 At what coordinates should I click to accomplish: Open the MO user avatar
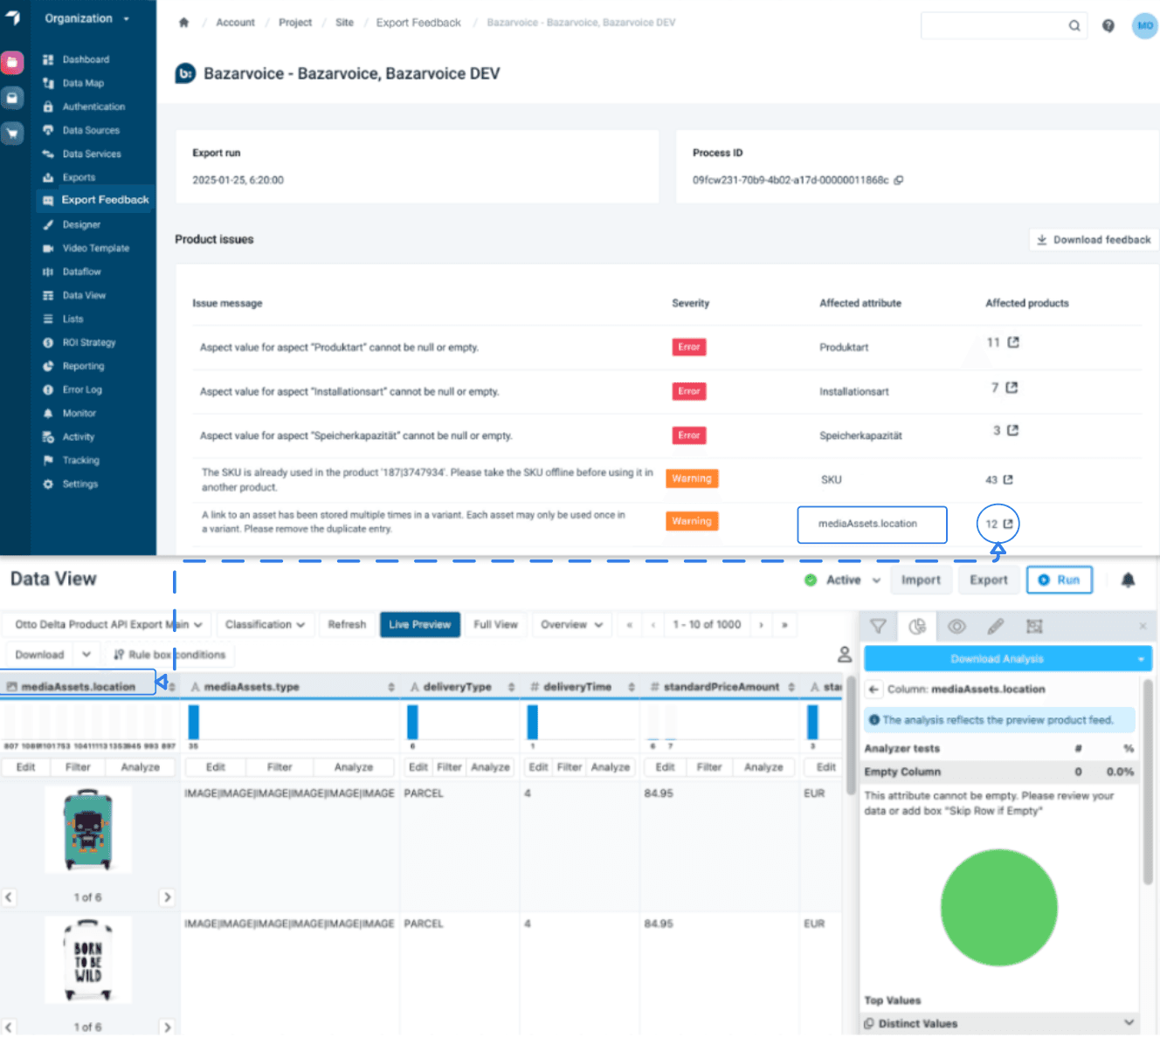click(x=1144, y=26)
